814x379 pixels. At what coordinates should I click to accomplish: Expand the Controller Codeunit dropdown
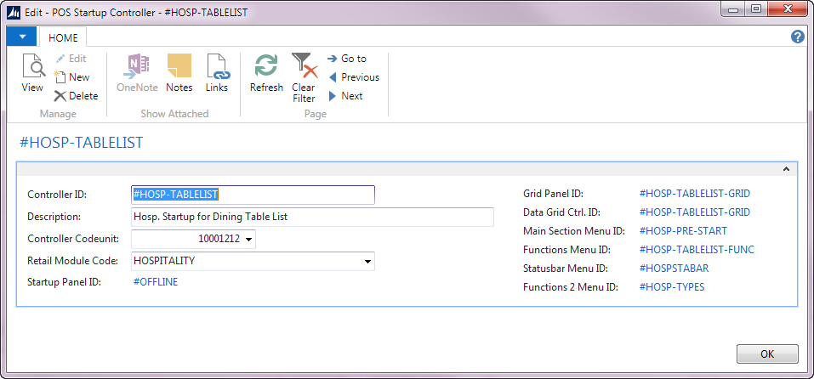click(248, 240)
